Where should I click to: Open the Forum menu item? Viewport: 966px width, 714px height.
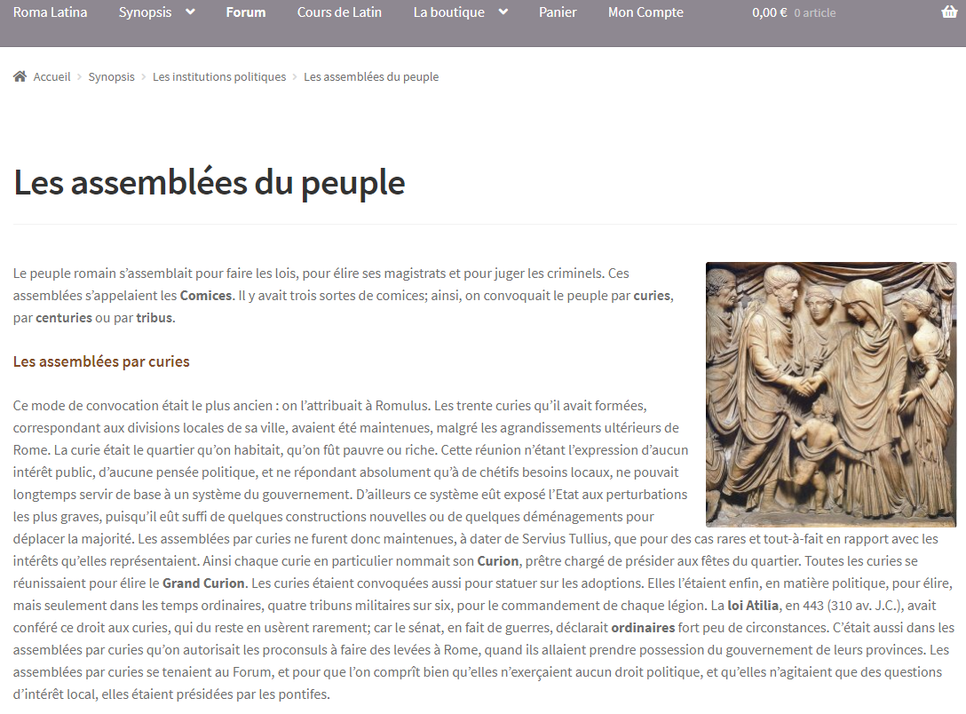coord(246,12)
